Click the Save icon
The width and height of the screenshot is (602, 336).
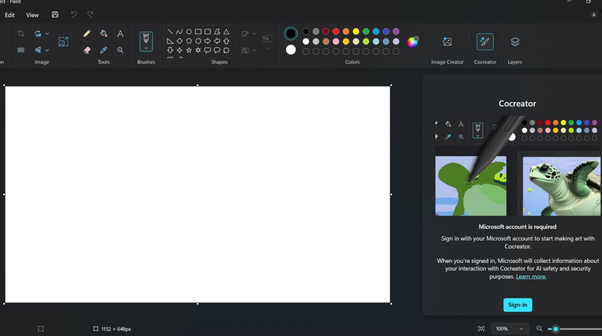coord(55,15)
